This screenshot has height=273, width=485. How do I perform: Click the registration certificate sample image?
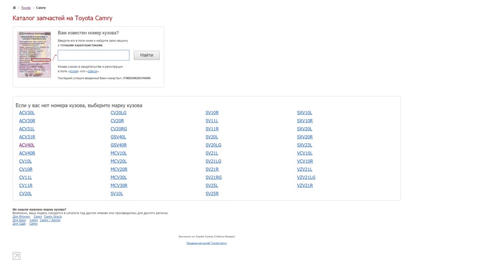pos(34,54)
